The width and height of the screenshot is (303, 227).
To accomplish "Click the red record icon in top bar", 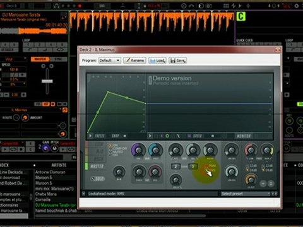I will (x=80, y=6).
